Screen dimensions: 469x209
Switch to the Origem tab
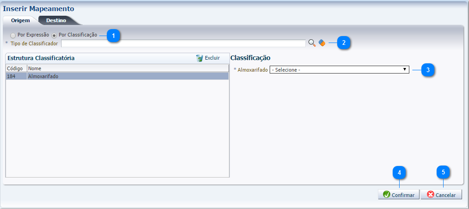pyautogui.click(x=20, y=20)
